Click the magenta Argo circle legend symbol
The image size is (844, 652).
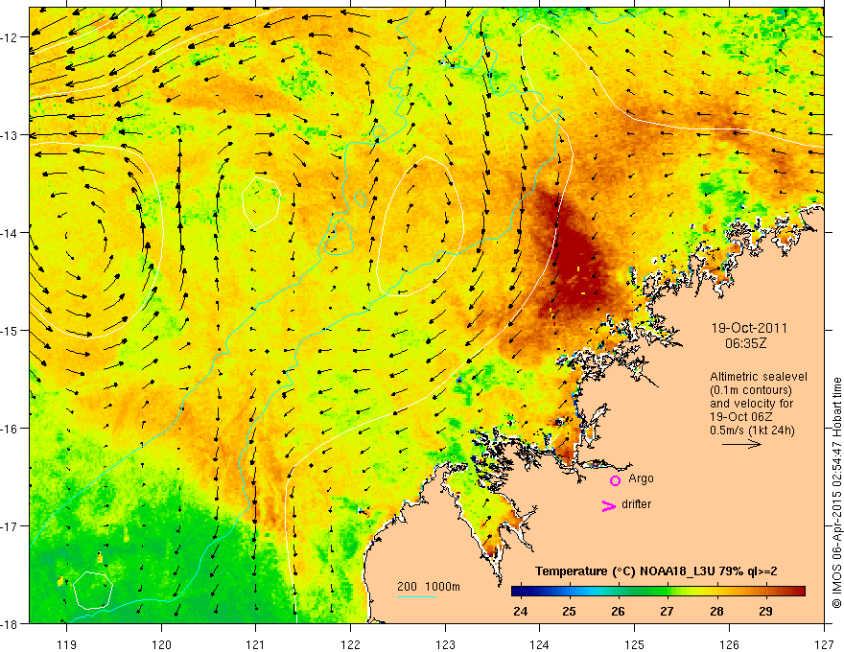tap(615, 480)
